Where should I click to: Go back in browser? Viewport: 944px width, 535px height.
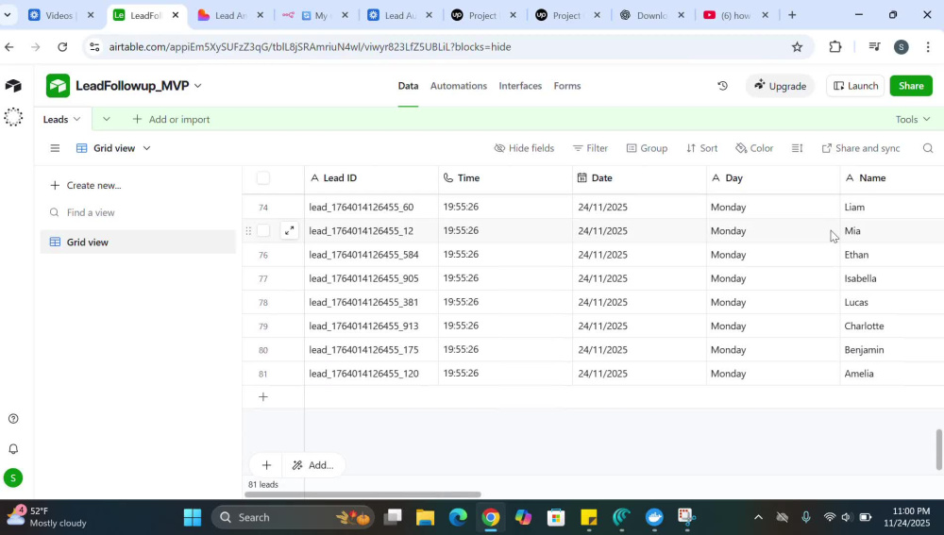[x=9, y=47]
